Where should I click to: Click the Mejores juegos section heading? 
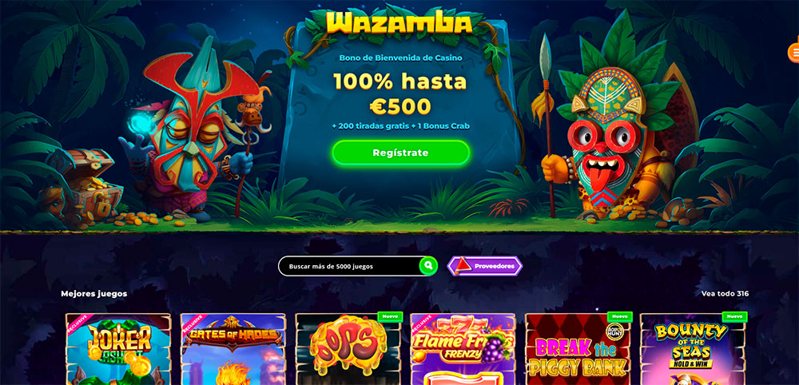pyautogui.click(x=94, y=294)
